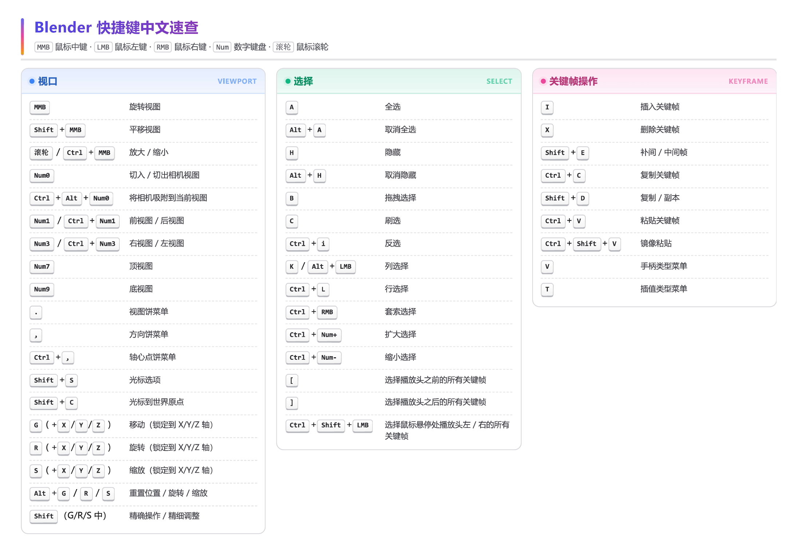The height and width of the screenshot is (559, 798).
Task: Click '轴心点饼菜单' text
Action: [x=153, y=357]
